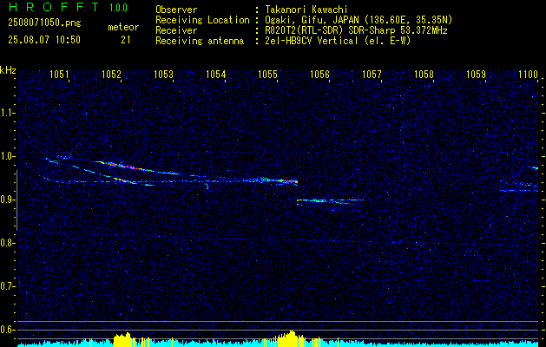
Task: Click the Receiving antenna label
Action: click(200, 41)
